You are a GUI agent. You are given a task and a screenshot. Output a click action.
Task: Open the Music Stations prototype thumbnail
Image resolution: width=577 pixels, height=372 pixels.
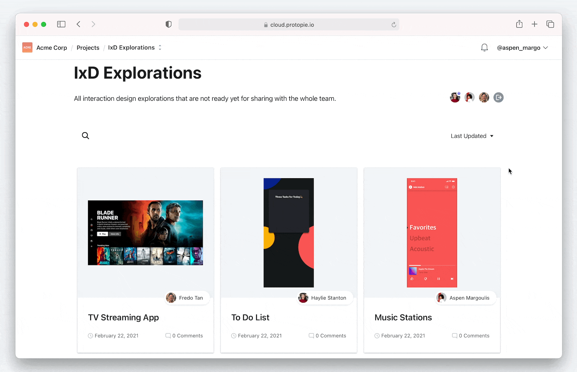point(432,233)
